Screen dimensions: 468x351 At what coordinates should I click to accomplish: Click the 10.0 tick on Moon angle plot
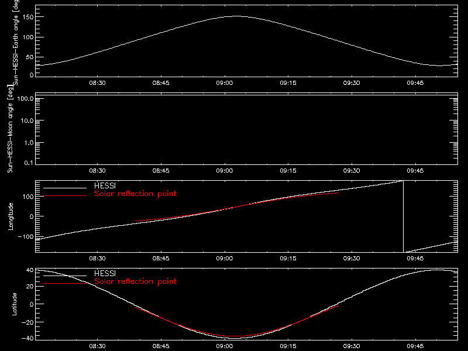tap(27, 121)
